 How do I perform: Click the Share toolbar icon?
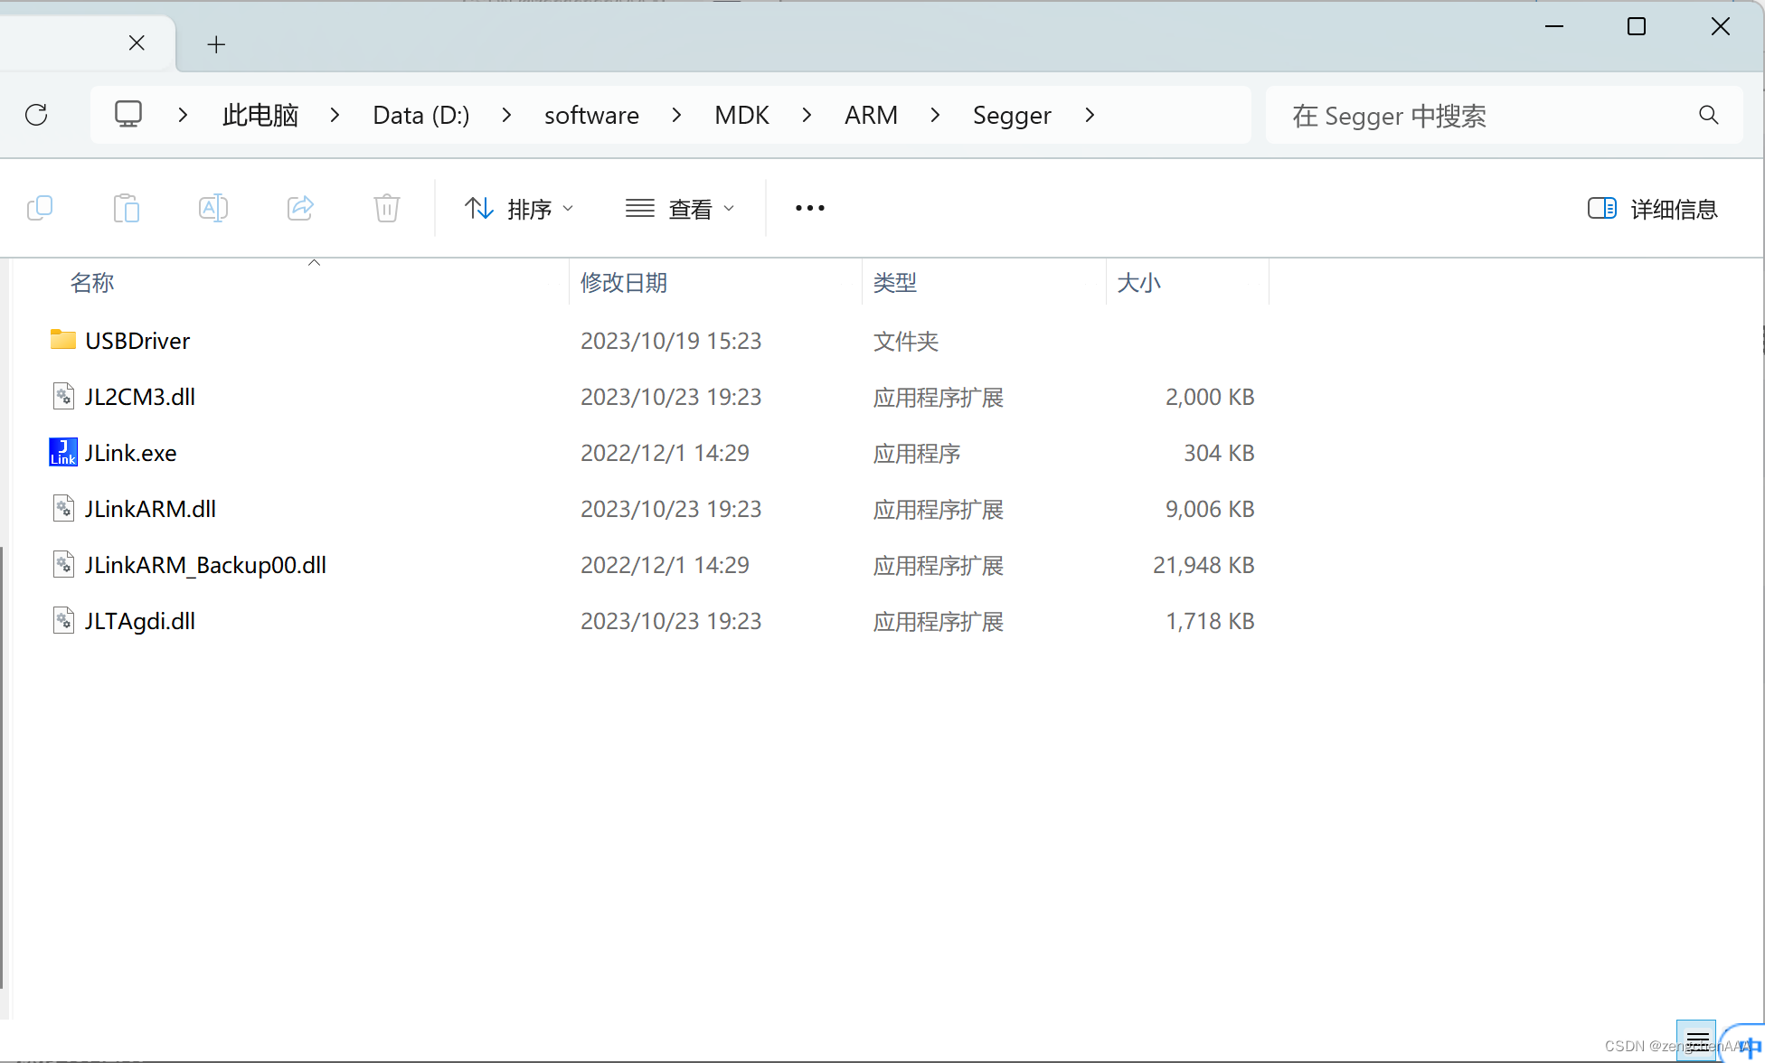coord(300,209)
